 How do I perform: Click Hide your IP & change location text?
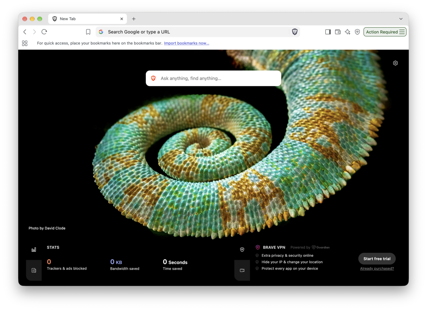[x=292, y=262]
